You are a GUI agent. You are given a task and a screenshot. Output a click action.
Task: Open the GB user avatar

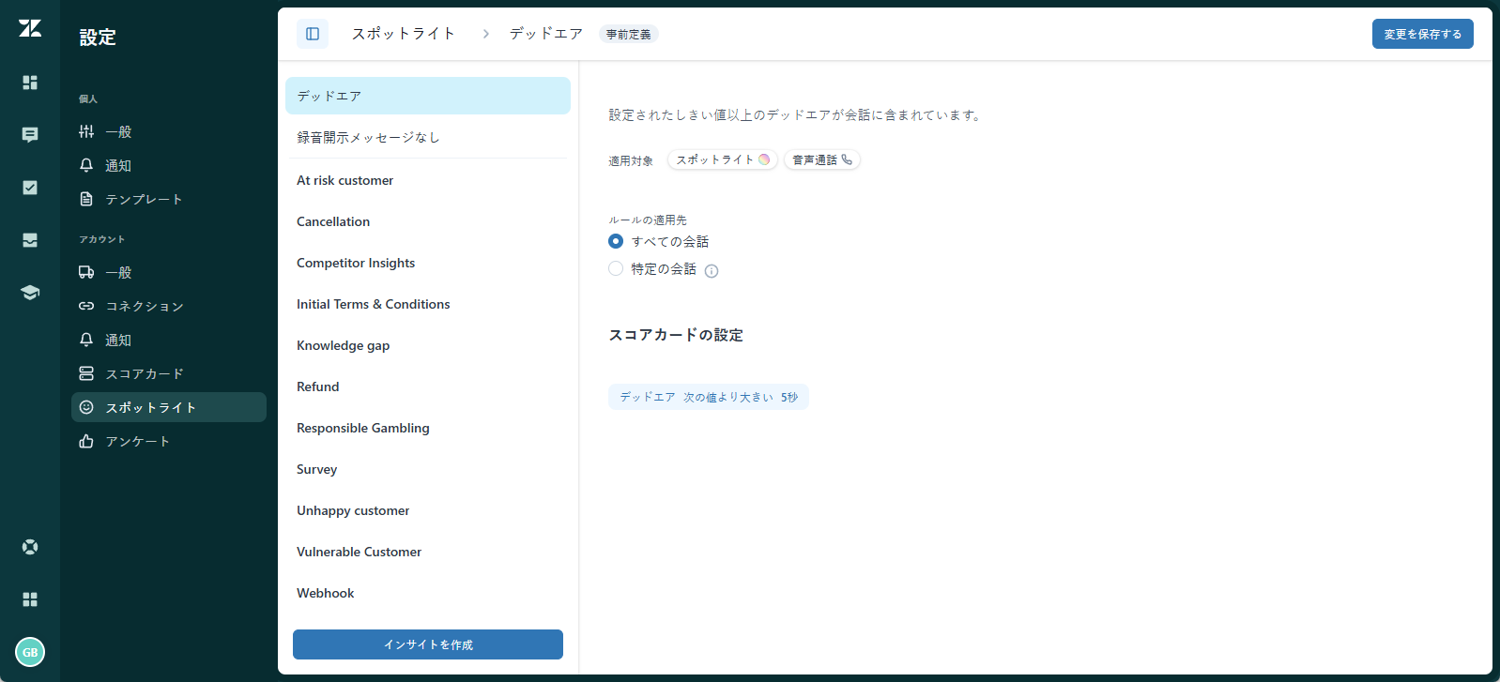tap(30, 652)
